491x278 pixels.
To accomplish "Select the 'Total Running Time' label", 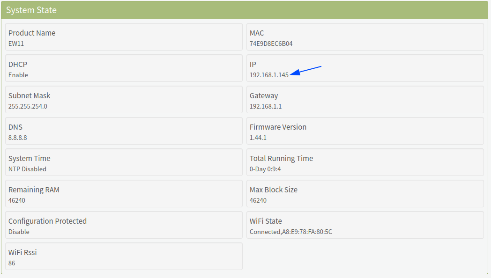I will coord(281,159).
